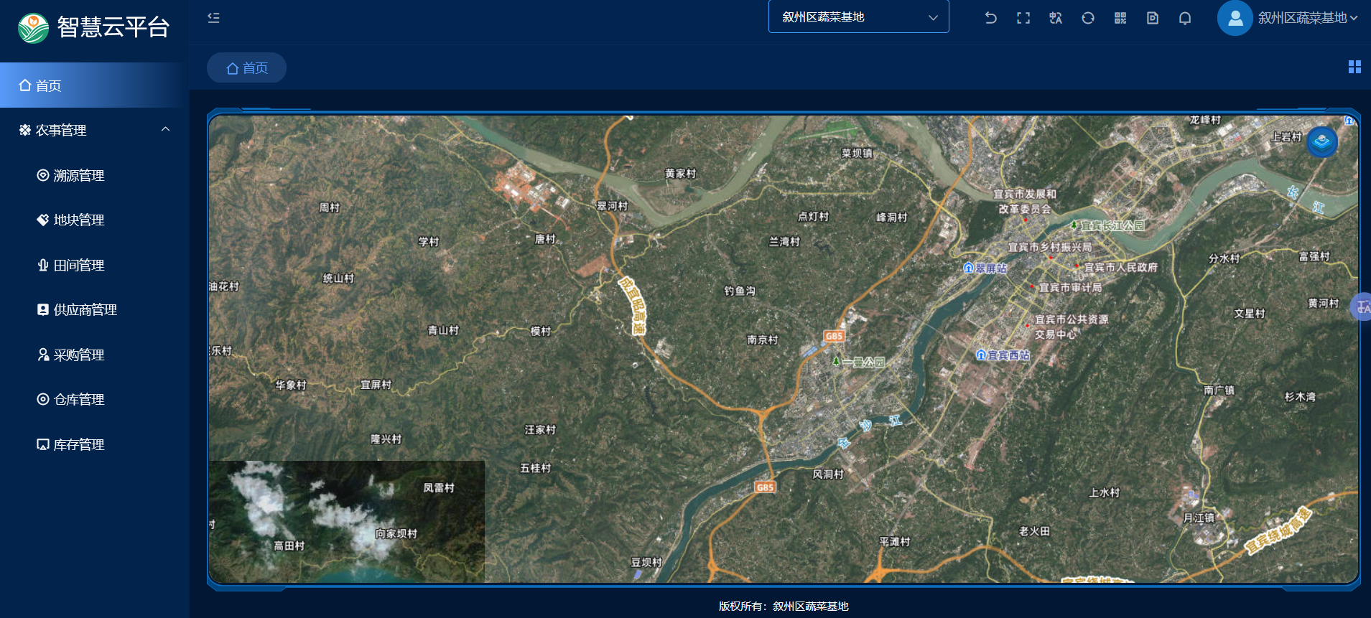Click the cloudy inset image on the map
Image resolution: width=1371 pixels, height=618 pixels.
pyautogui.click(x=346, y=521)
